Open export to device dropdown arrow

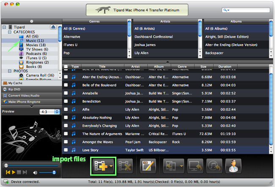pos(181,166)
